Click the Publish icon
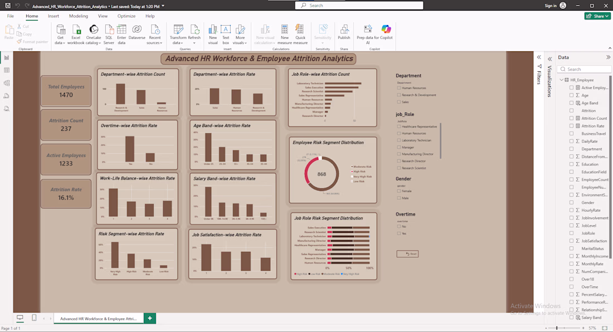This screenshot has width=613, height=332. 344,32
